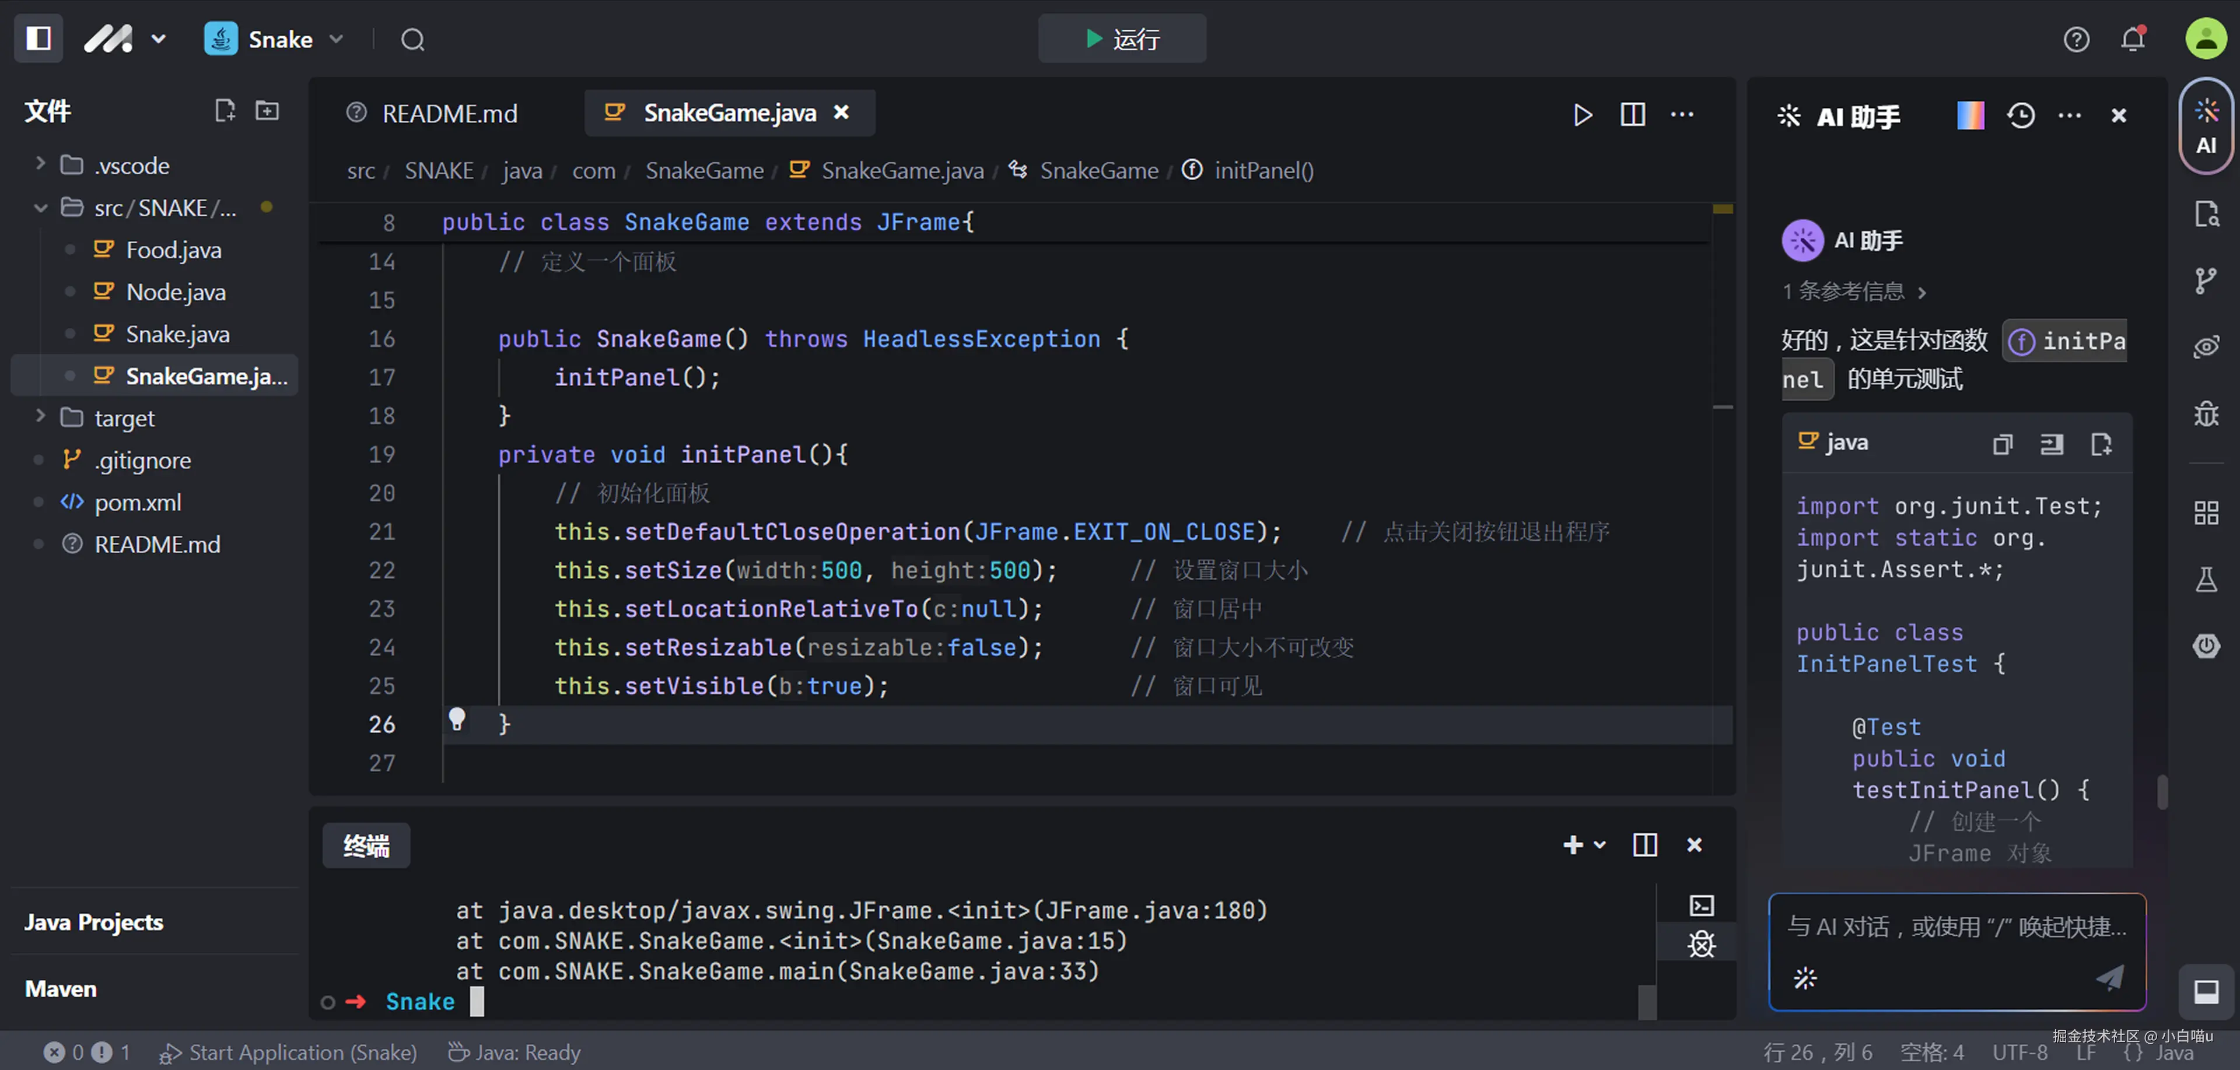
Task: Open the extensions grid icon in right sidebar
Action: (2205, 512)
